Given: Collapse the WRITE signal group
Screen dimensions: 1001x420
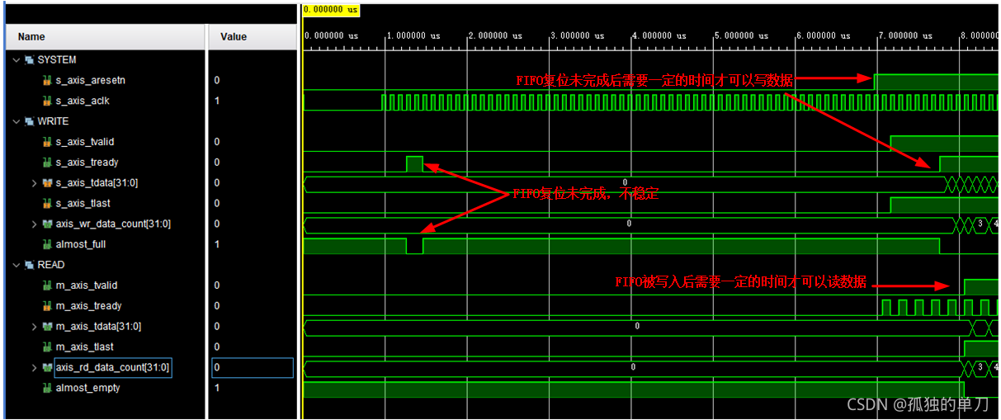Looking at the screenshot, I should point(17,121).
